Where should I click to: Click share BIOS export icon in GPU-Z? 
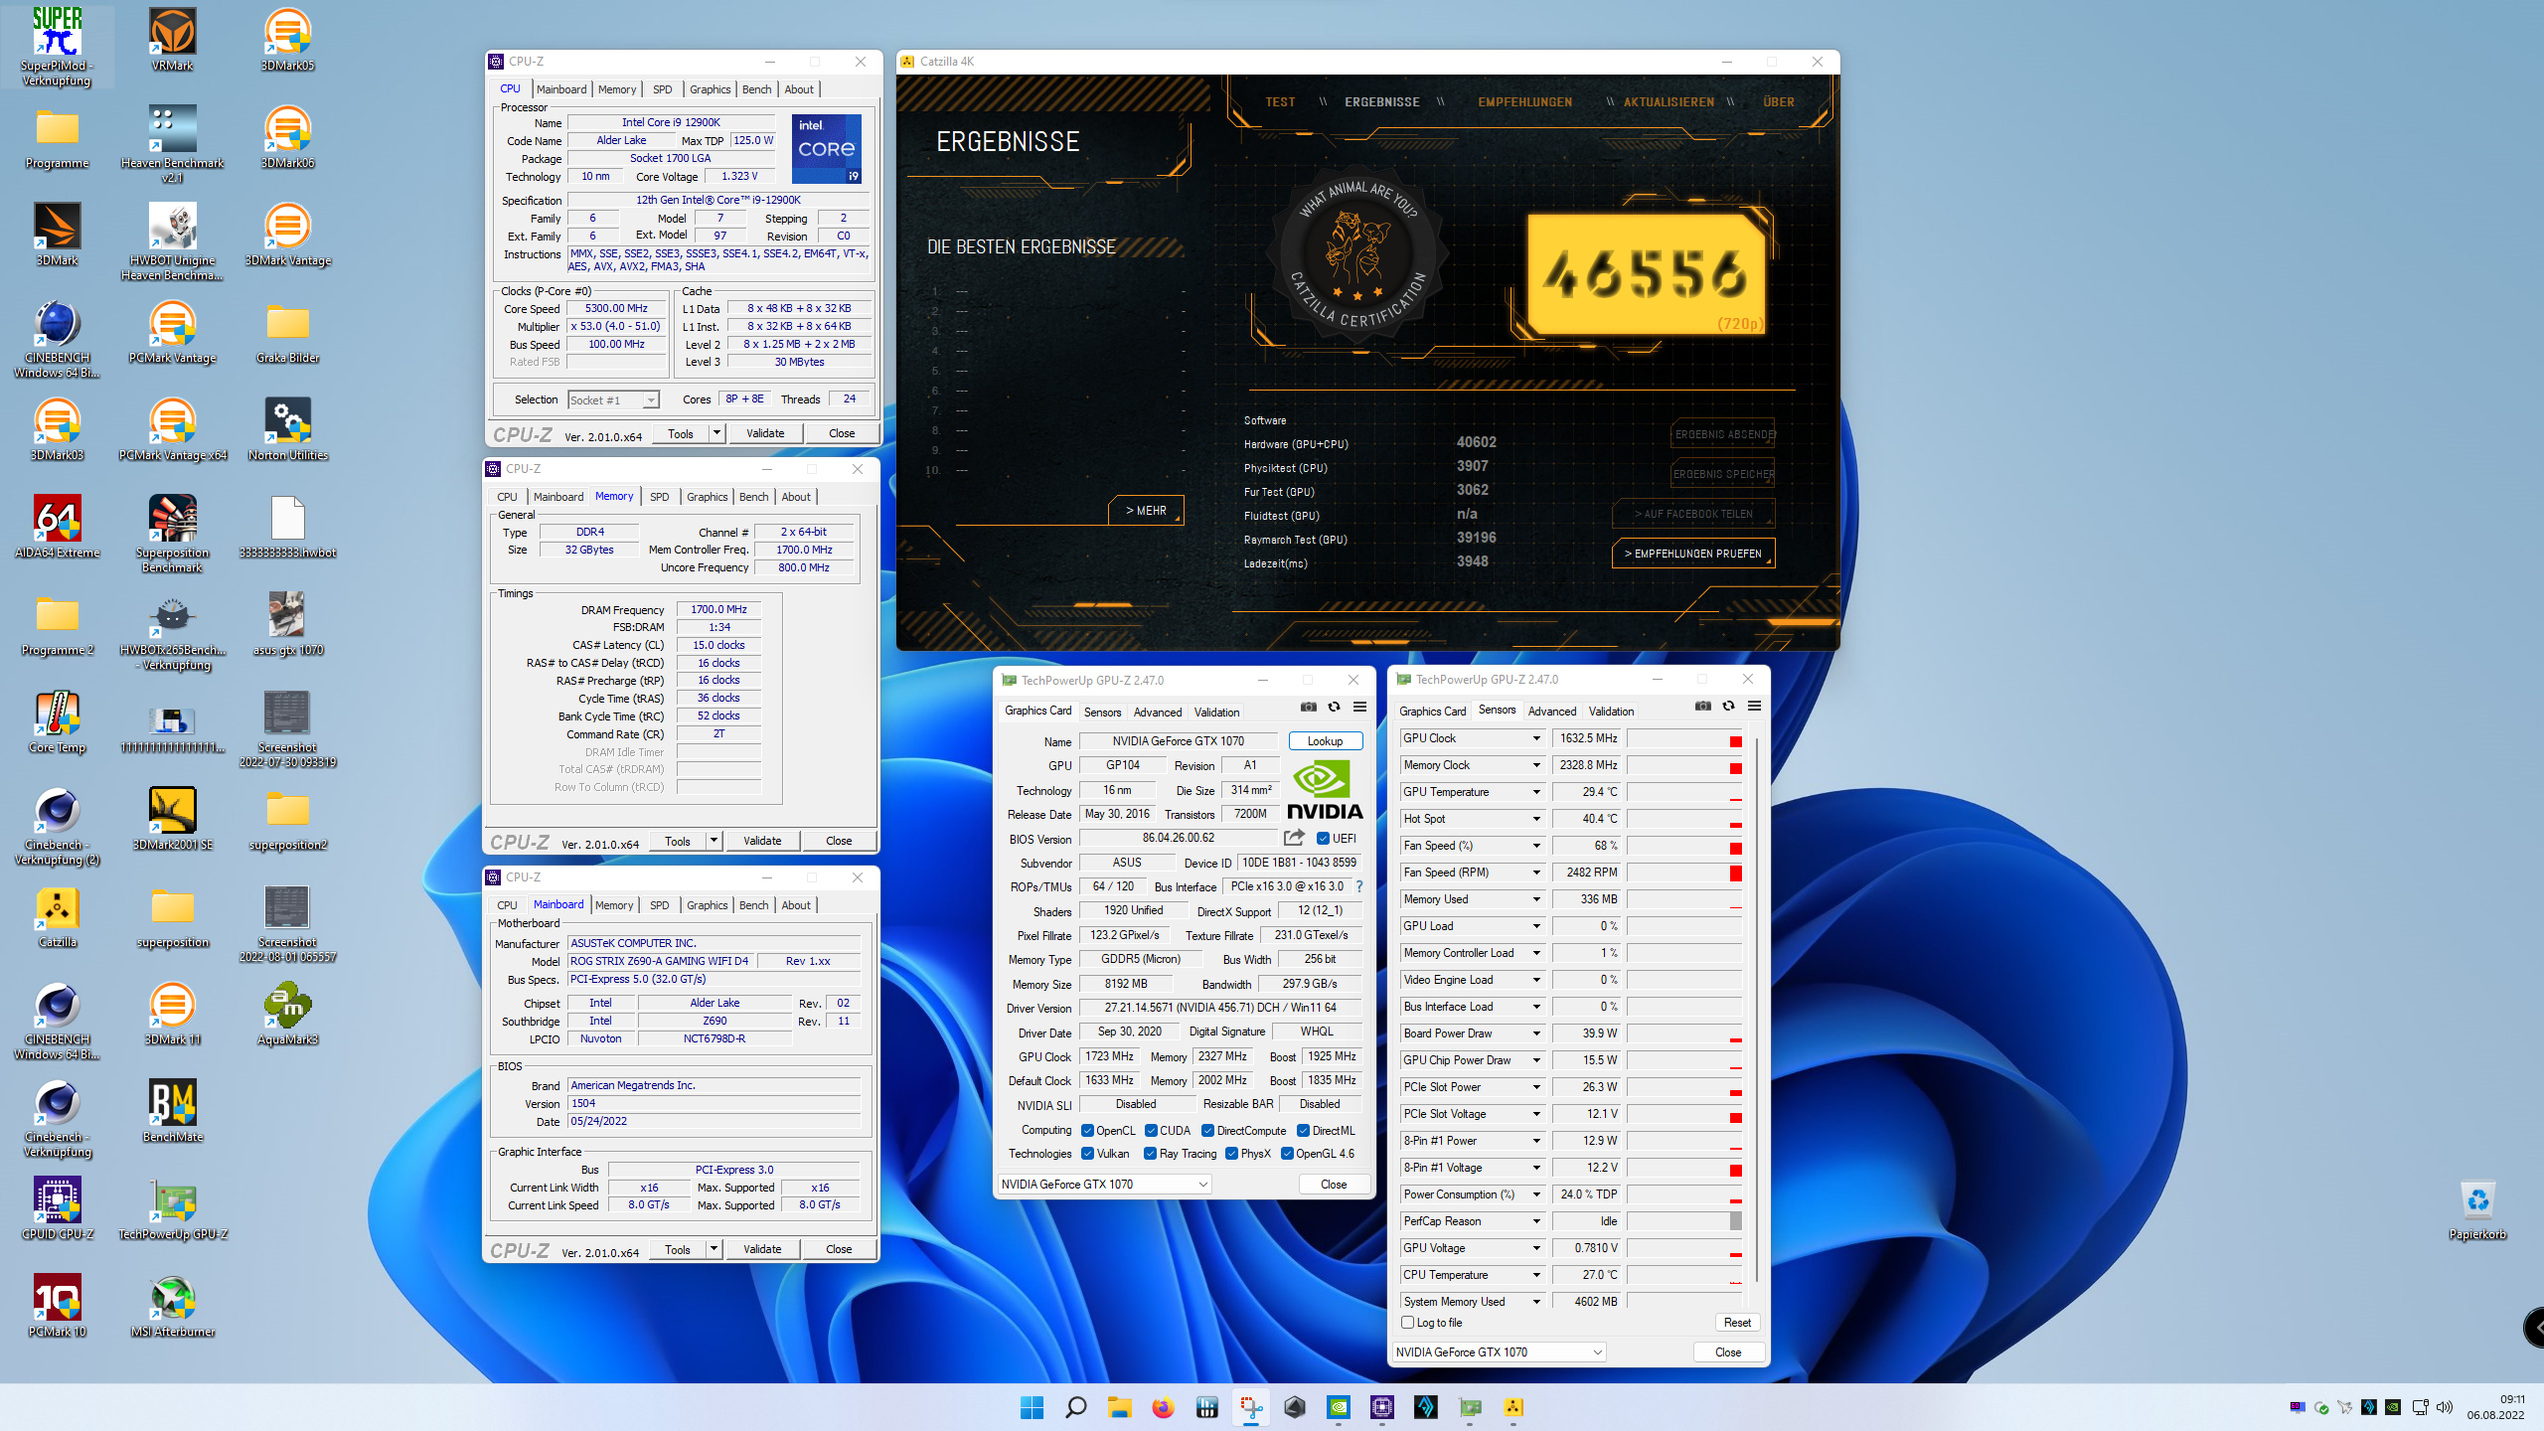(1294, 838)
